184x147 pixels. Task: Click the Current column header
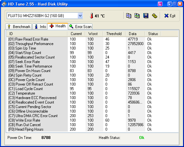[76, 34]
